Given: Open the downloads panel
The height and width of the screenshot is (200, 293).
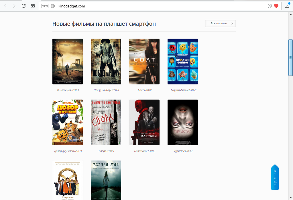Looking at the screenshot, I should (x=287, y=6).
